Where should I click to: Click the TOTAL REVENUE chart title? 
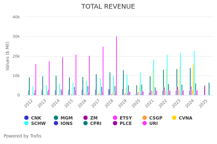pyautogui.click(x=108, y=7)
